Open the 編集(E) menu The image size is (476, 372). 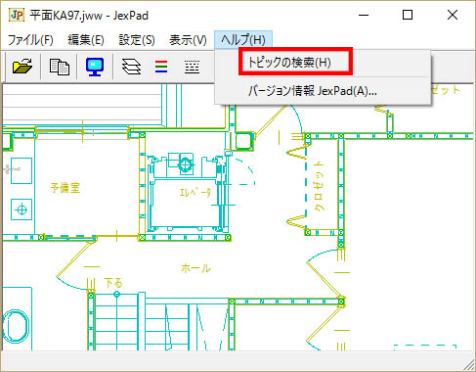click(86, 40)
